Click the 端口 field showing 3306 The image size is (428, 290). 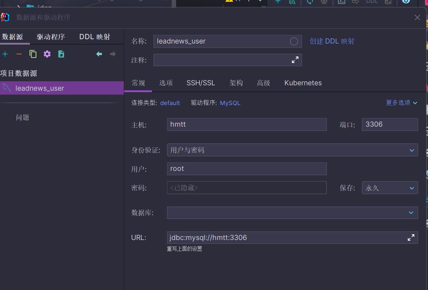pyautogui.click(x=390, y=124)
